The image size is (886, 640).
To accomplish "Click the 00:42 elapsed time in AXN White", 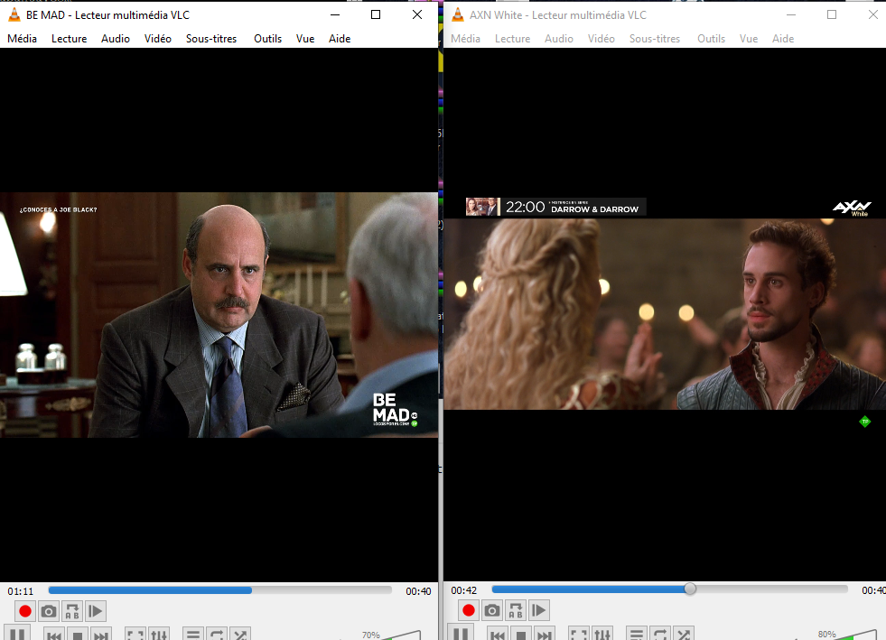I will click(464, 590).
